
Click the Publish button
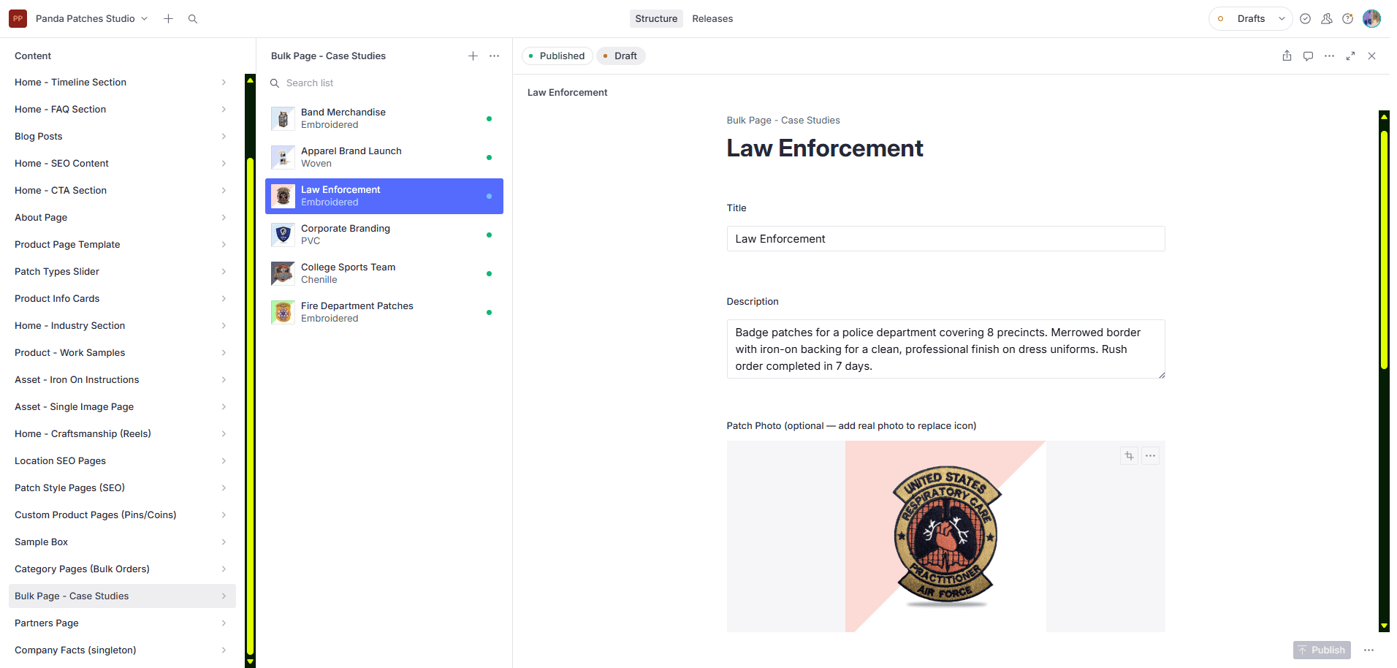(1322, 650)
